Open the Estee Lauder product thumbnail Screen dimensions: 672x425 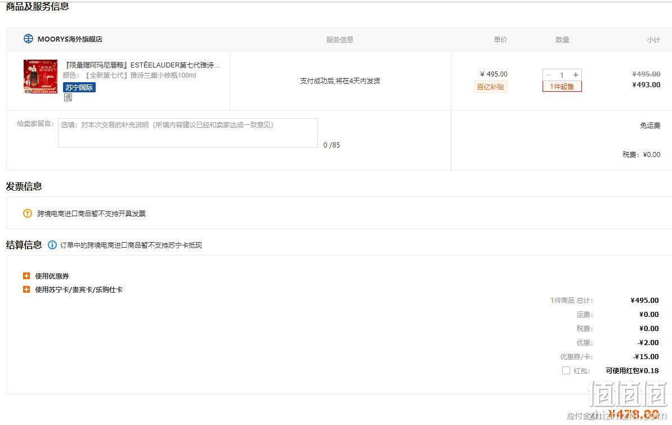tap(41, 77)
